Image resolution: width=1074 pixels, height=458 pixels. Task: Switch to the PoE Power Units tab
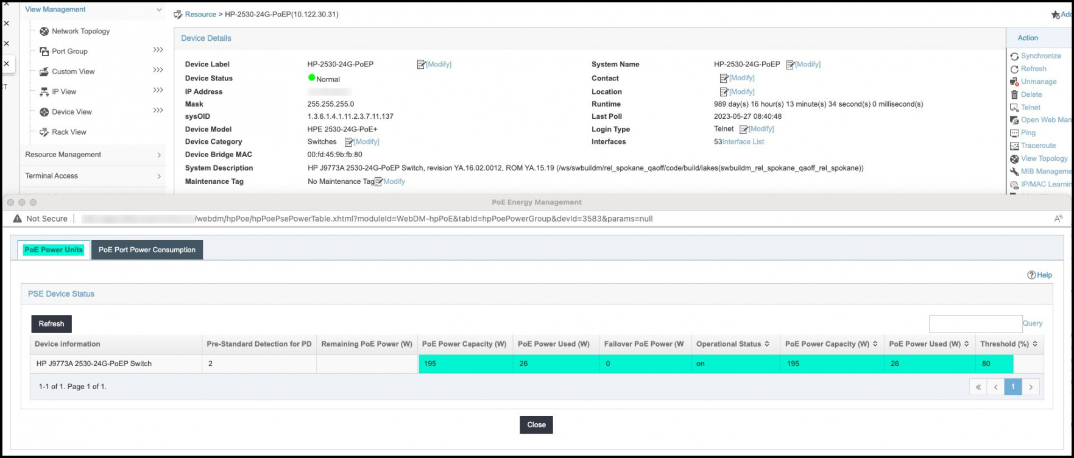tap(54, 250)
